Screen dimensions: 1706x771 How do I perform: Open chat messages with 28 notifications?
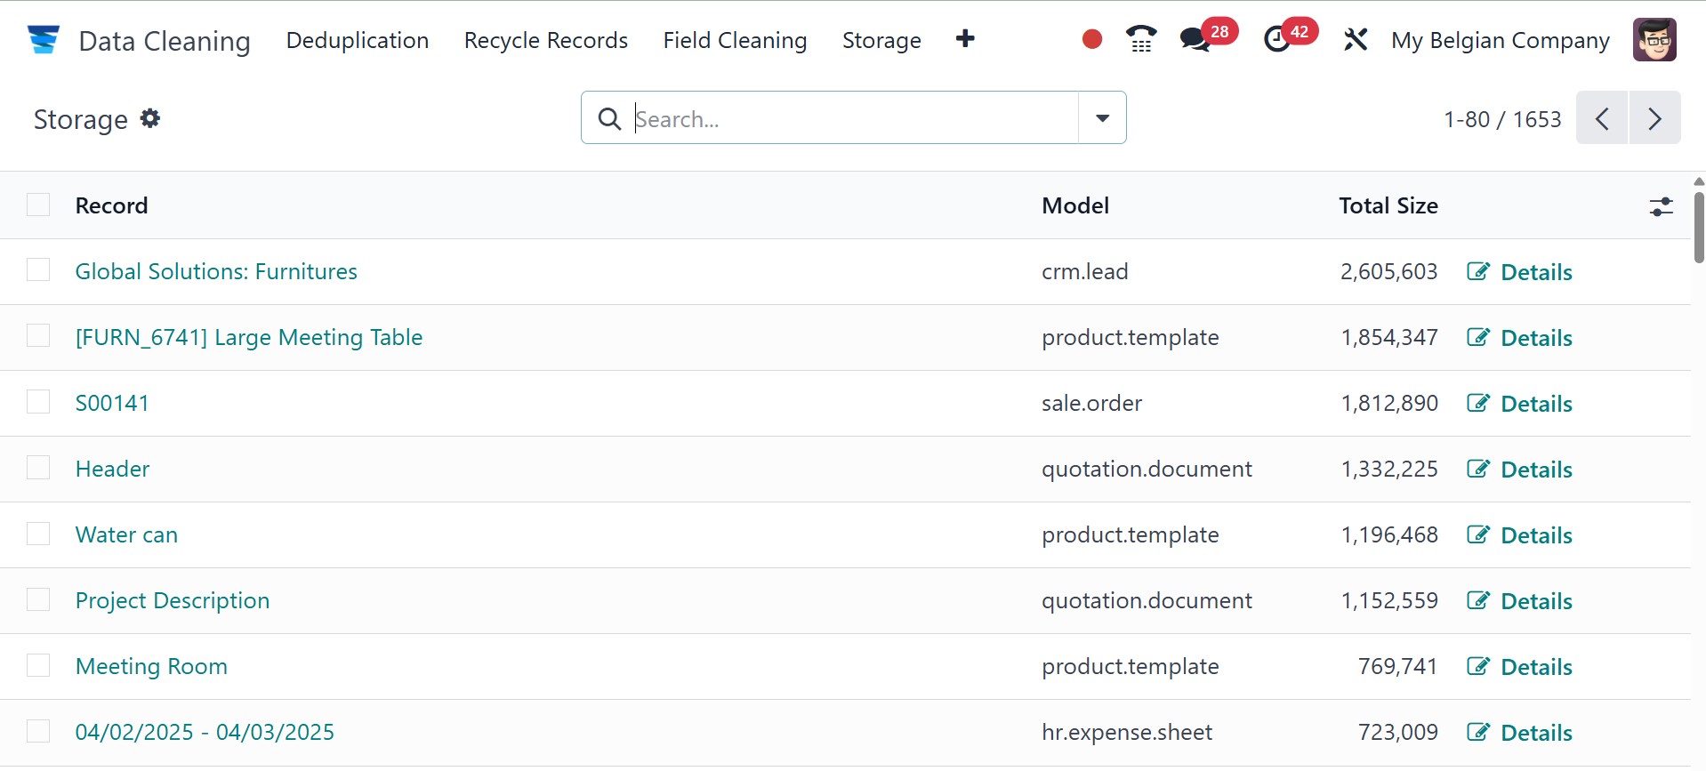[x=1196, y=40]
